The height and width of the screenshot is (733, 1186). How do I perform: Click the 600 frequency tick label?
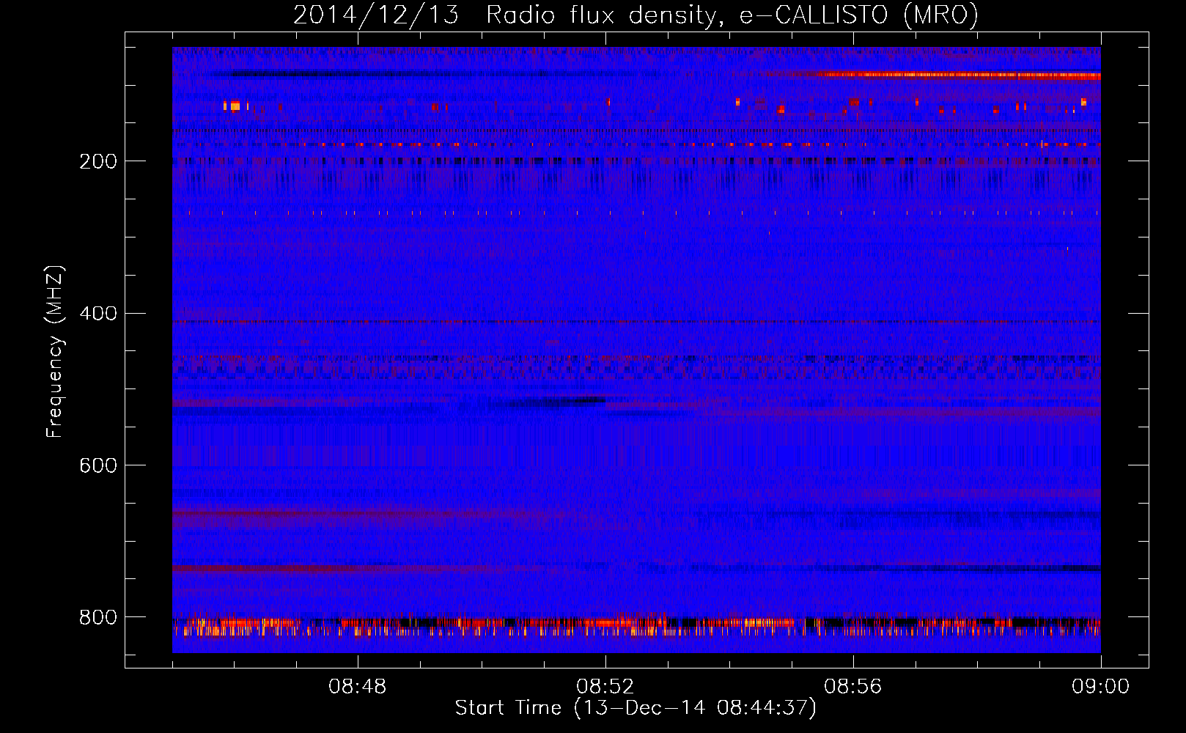[98, 466]
